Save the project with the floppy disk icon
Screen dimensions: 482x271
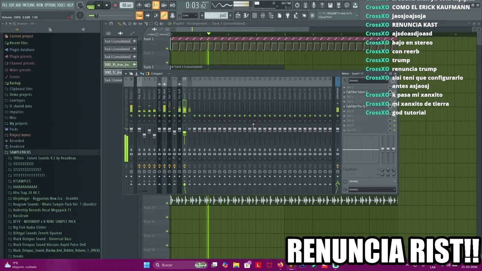point(330,5)
